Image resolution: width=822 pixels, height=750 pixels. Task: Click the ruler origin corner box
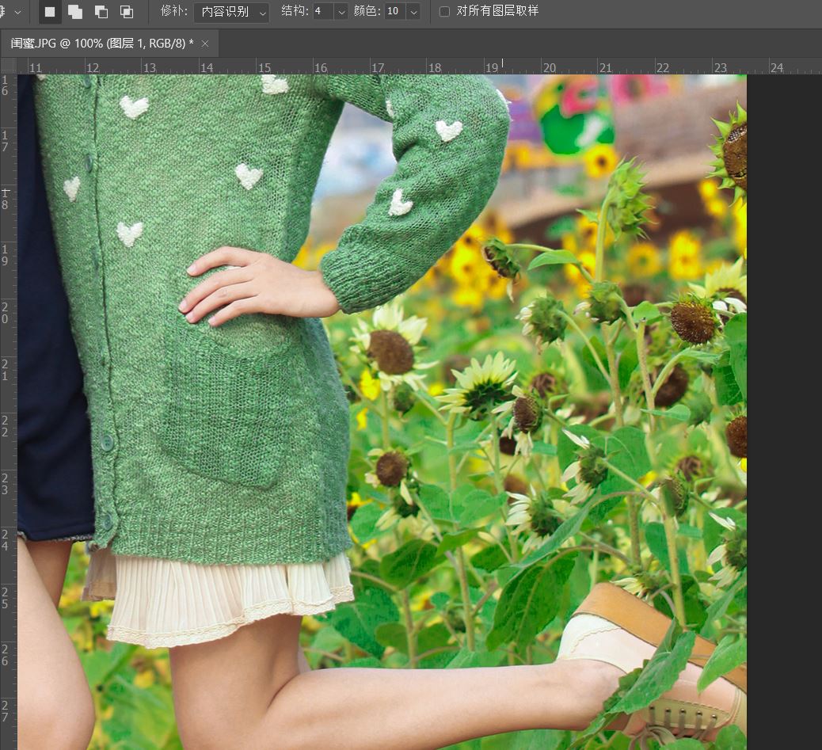click(9, 67)
